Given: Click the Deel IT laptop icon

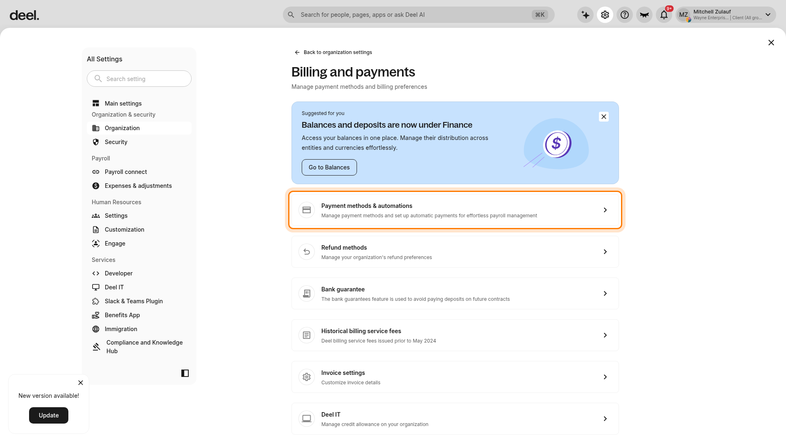Looking at the screenshot, I should [x=307, y=419].
